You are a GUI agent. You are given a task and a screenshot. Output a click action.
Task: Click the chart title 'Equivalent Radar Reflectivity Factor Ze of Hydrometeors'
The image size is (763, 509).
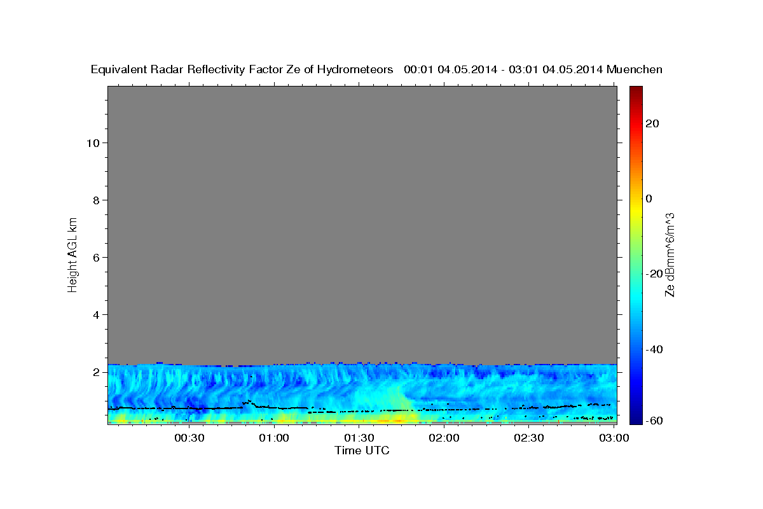[x=242, y=70]
